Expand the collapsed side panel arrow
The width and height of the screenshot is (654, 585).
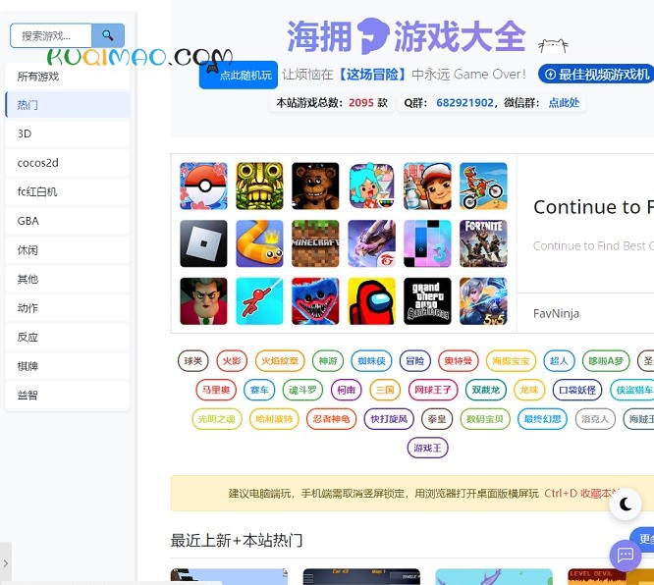click(x=6, y=563)
